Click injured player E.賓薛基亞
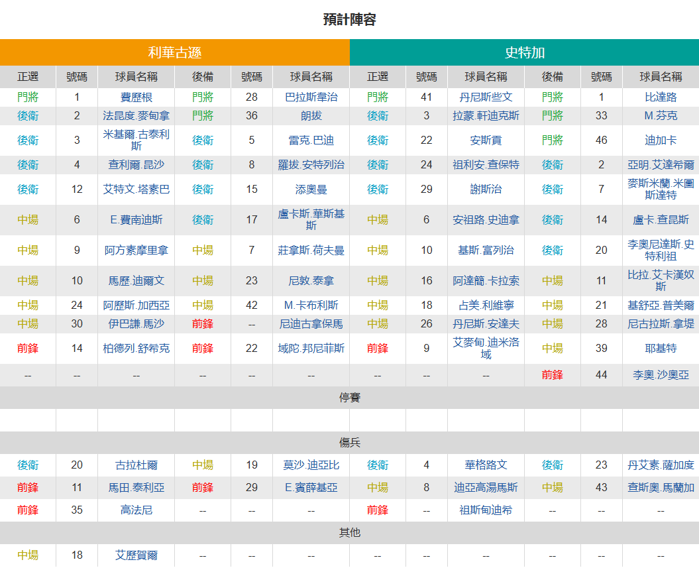Screen dimensions: 699x568 pyautogui.click(x=311, y=488)
